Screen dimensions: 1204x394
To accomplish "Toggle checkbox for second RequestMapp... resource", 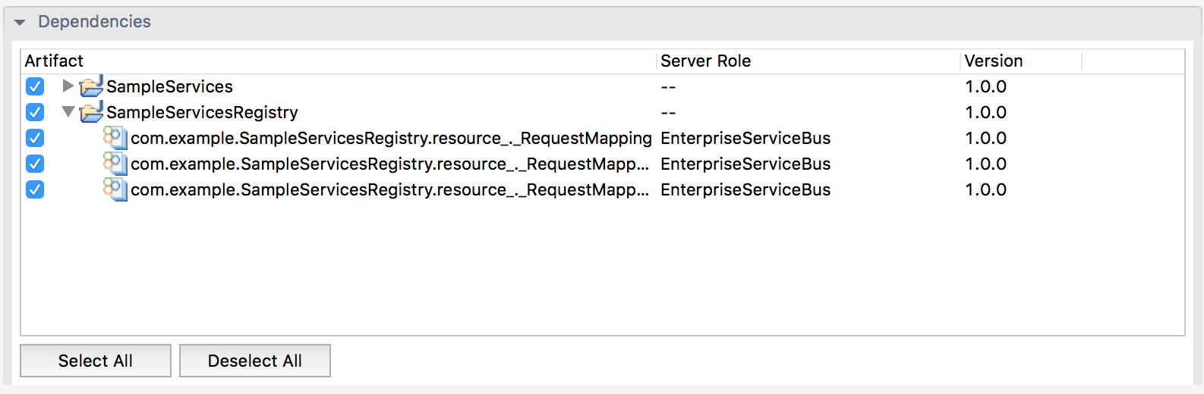I will (35, 164).
